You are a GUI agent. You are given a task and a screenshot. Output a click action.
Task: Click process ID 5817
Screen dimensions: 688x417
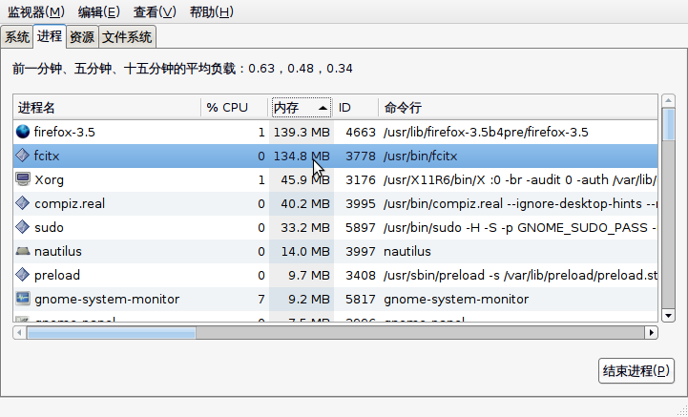point(361,299)
